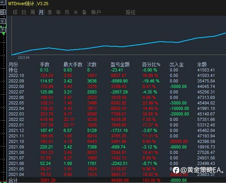Click the 125.86 lots cell
This screenshot has width=226, height=183.
46,92
